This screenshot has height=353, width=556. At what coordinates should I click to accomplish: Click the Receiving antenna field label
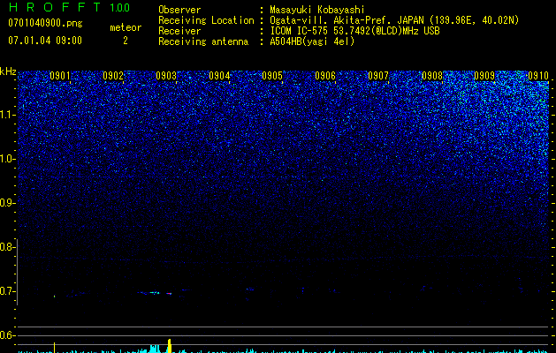tap(203, 41)
